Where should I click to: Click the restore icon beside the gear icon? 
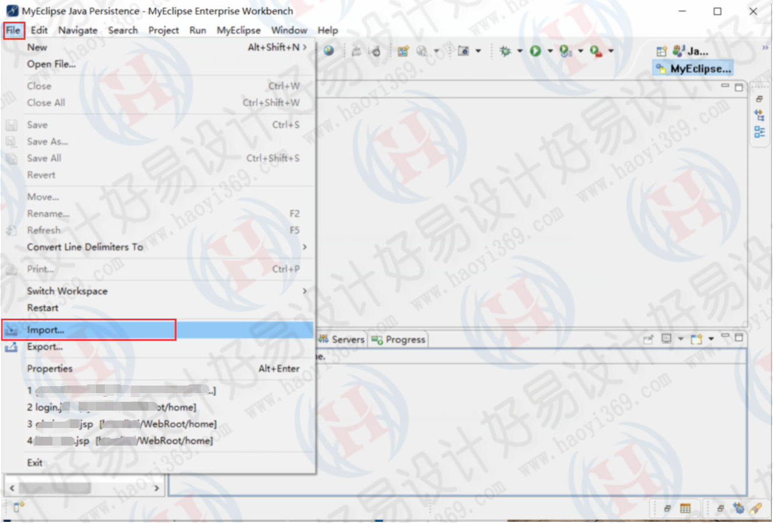point(720,508)
